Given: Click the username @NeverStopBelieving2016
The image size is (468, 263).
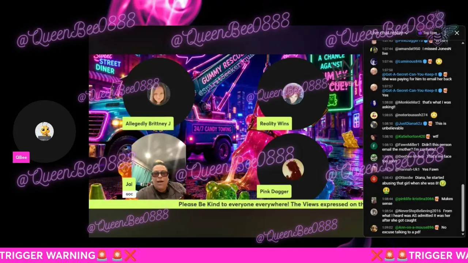Looking at the screenshot, I should pyautogui.click(x=418, y=211).
